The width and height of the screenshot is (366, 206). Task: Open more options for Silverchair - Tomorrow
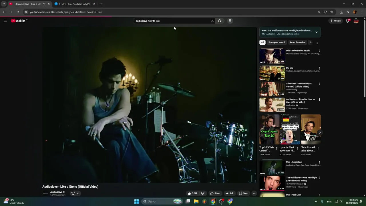[x=319, y=84]
